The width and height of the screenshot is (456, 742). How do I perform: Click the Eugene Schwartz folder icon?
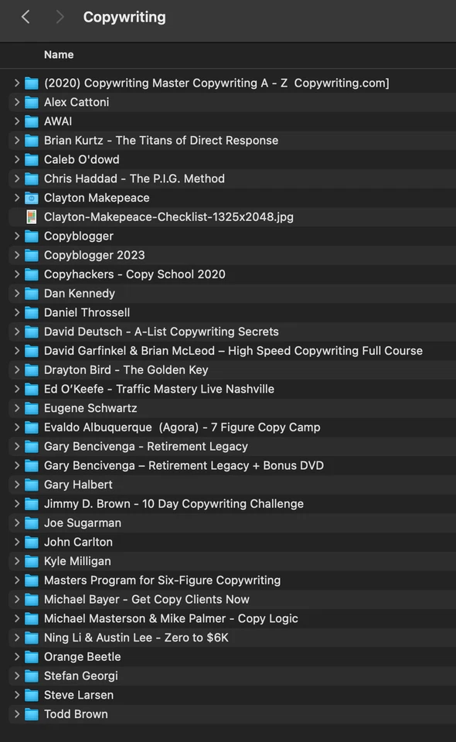point(31,408)
